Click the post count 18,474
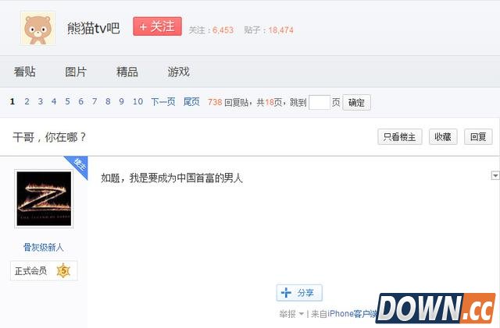Screen dimensions: 500x328 point(281,30)
